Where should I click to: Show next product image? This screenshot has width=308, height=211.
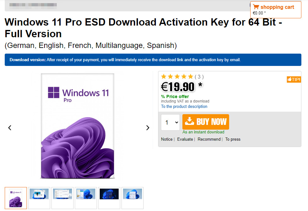tap(148, 128)
